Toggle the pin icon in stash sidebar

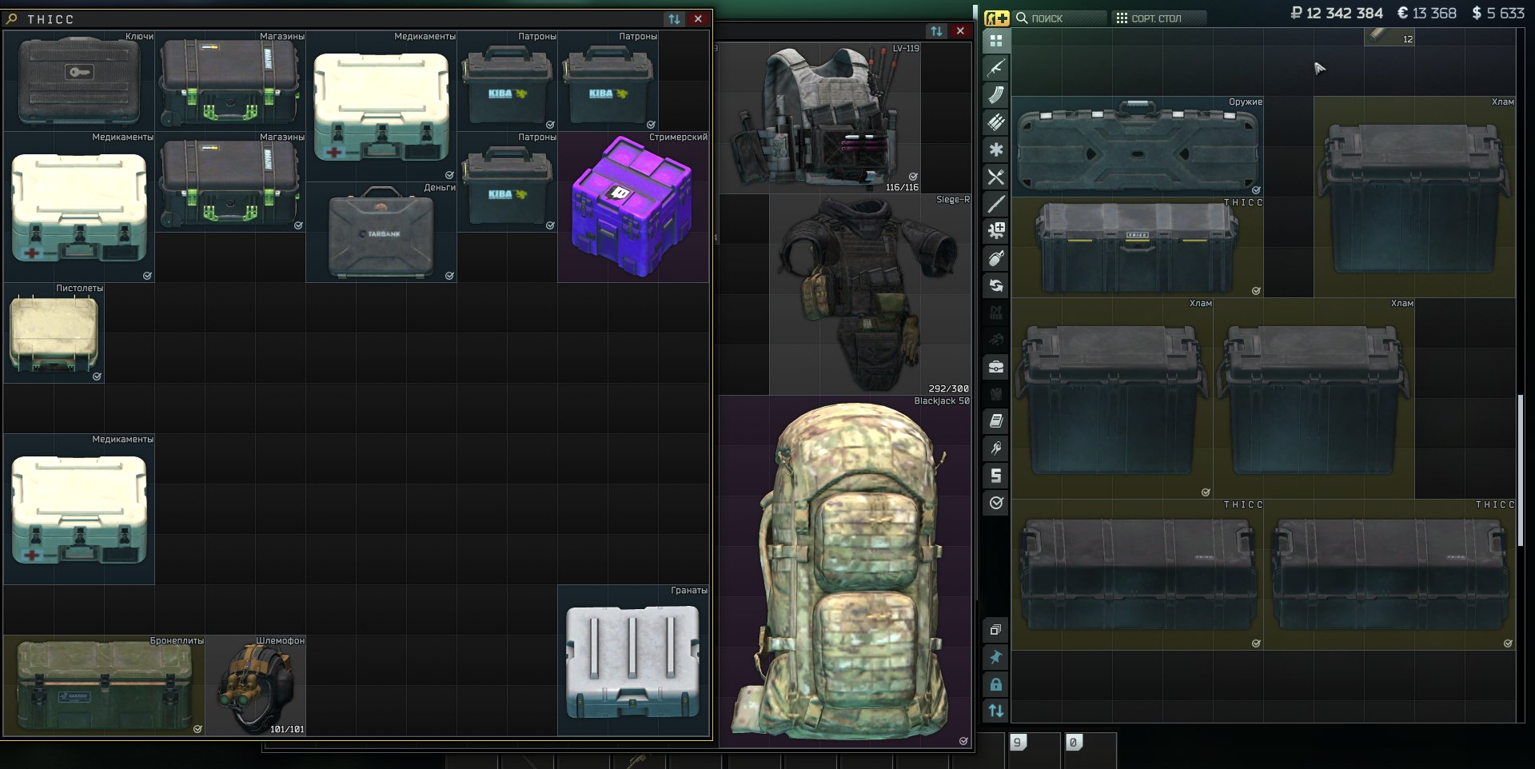click(995, 657)
